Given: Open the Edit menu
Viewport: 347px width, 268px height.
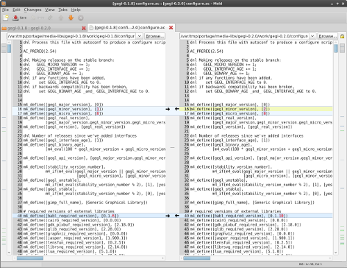Looking at the screenshot, I should click(17, 10).
